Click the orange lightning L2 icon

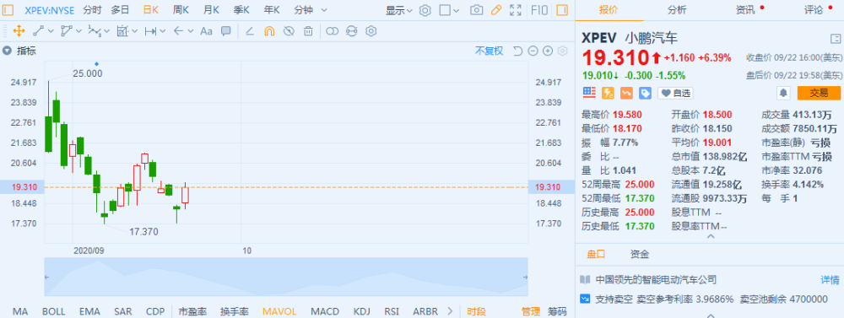click(608, 93)
